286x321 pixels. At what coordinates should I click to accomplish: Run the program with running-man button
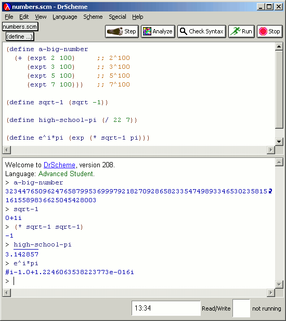(241, 31)
